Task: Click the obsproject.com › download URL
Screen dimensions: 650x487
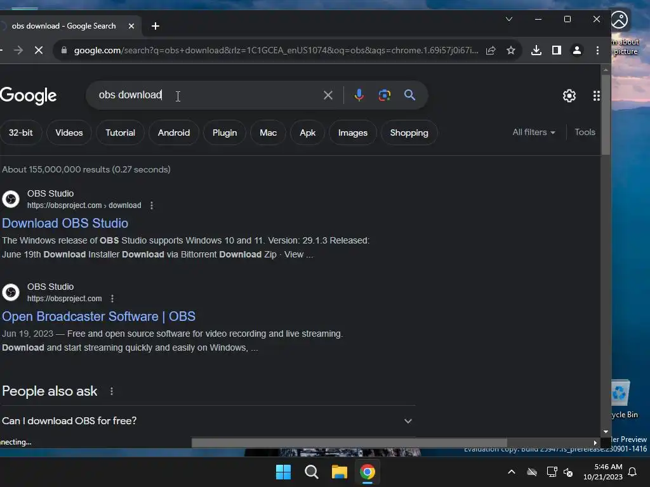Action: pos(84,205)
